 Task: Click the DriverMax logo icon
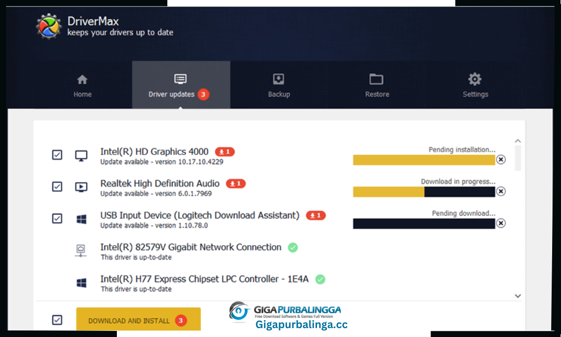[49, 25]
